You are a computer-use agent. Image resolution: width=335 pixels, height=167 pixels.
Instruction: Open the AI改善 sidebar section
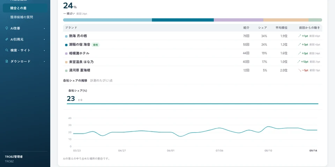pos(25,28)
